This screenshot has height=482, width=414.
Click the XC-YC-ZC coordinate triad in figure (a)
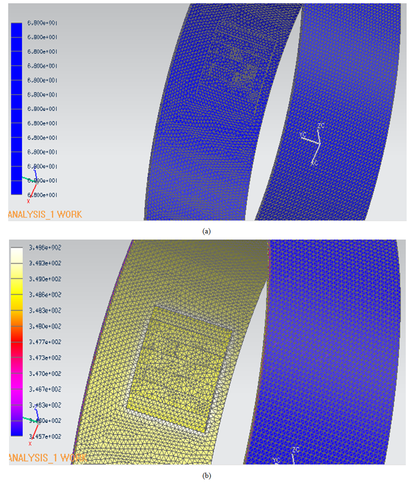[x=315, y=143]
